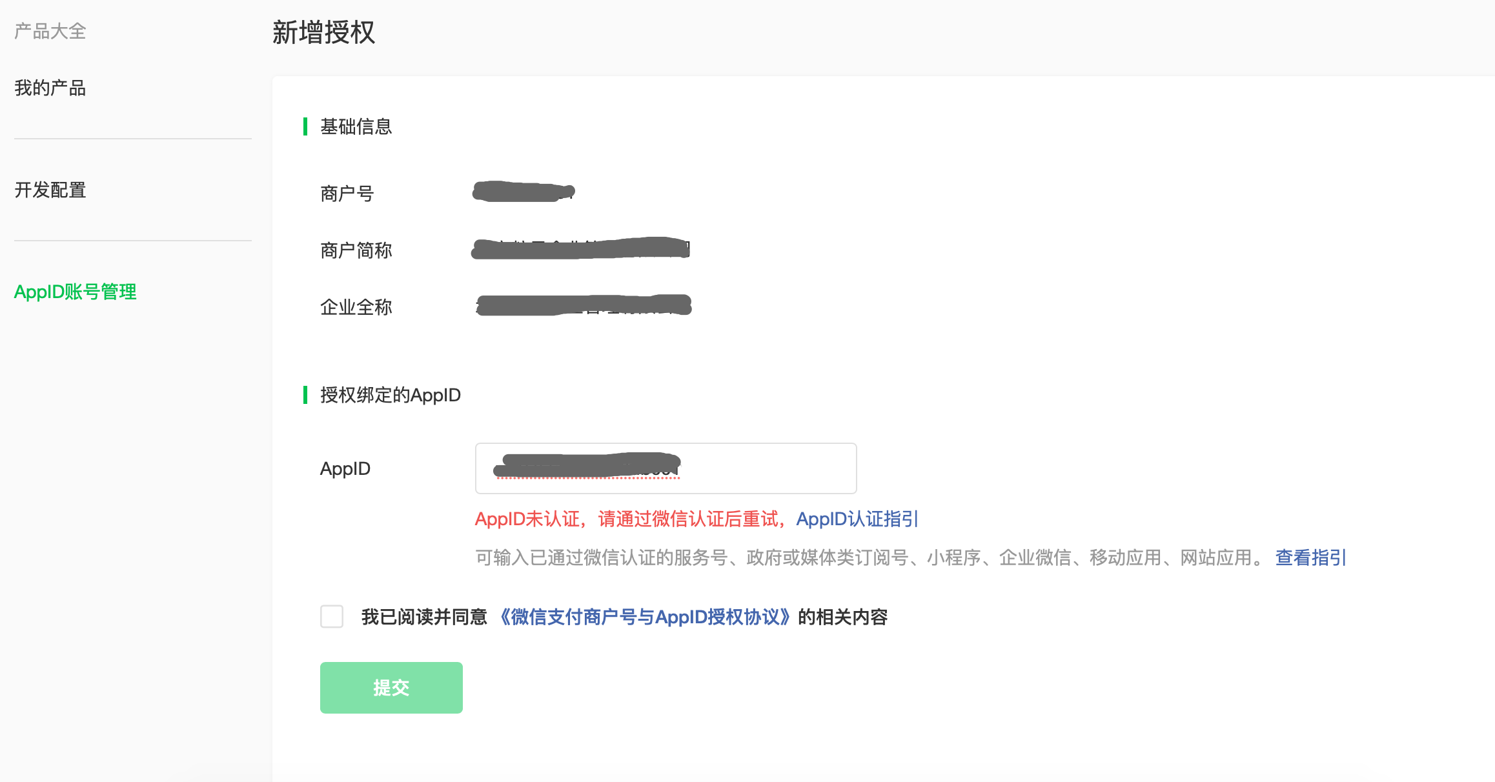Screen dimensions: 1495x782
Task: Select AppID账号管理 in the sidebar
Action: [x=76, y=292]
